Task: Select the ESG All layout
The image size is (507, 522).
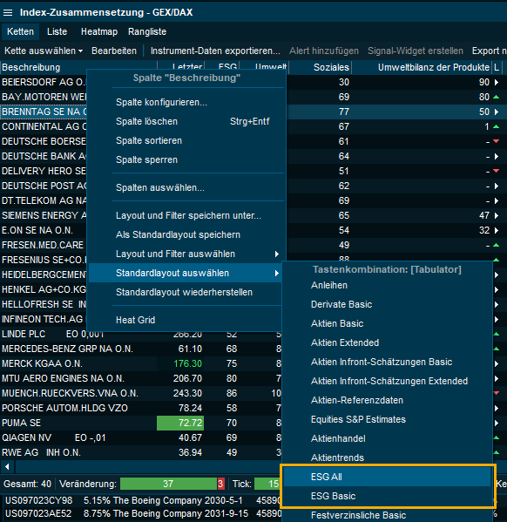Action: click(387, 477)
